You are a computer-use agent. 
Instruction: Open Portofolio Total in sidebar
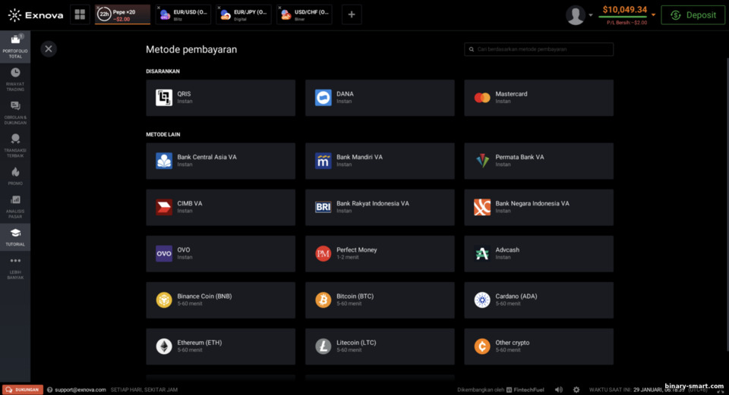[15, 46]
